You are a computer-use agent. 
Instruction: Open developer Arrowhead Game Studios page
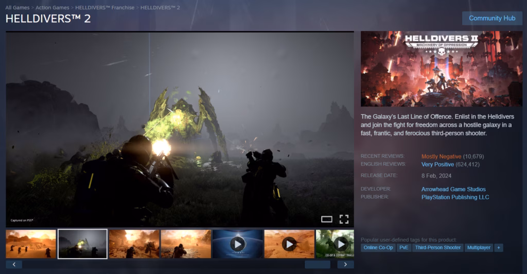tap(453, 190)
